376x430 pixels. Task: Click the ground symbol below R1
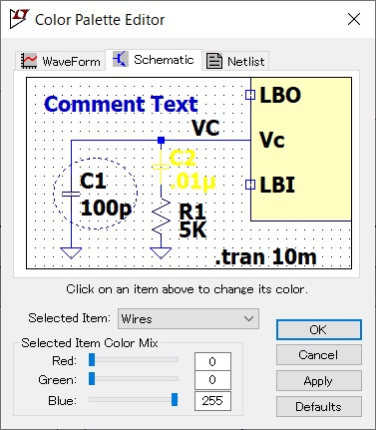[161, 253]
